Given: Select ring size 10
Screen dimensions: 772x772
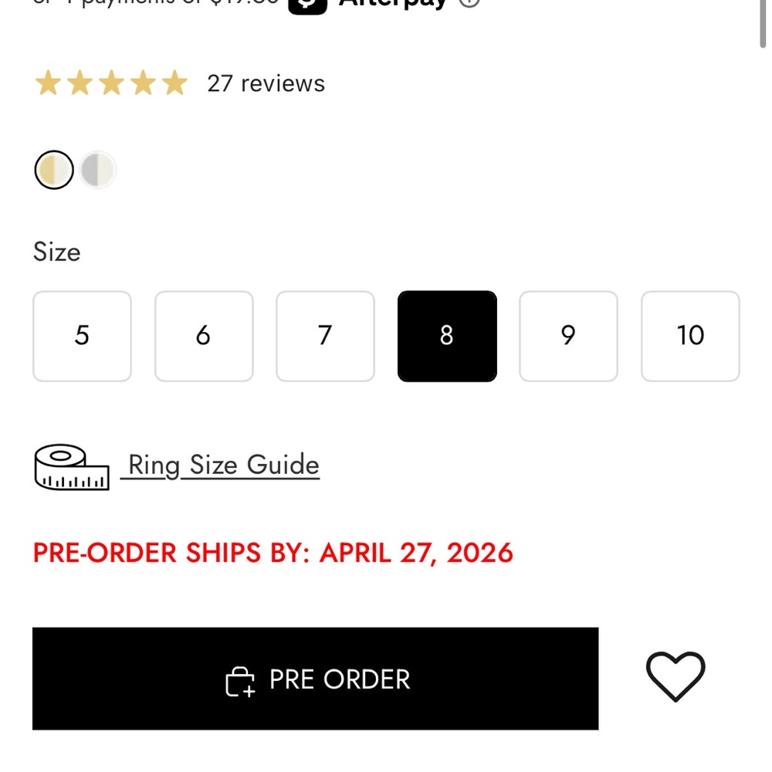Looking at the screenshot, I should coord(690,336).
